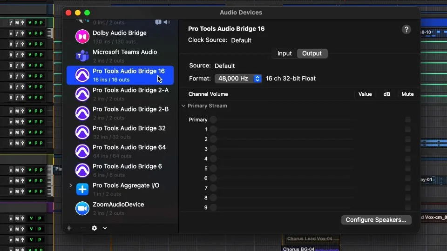Adjust channel 4 volume slider
This screenshot has height=251, width=447.
[x=282, y=159]
